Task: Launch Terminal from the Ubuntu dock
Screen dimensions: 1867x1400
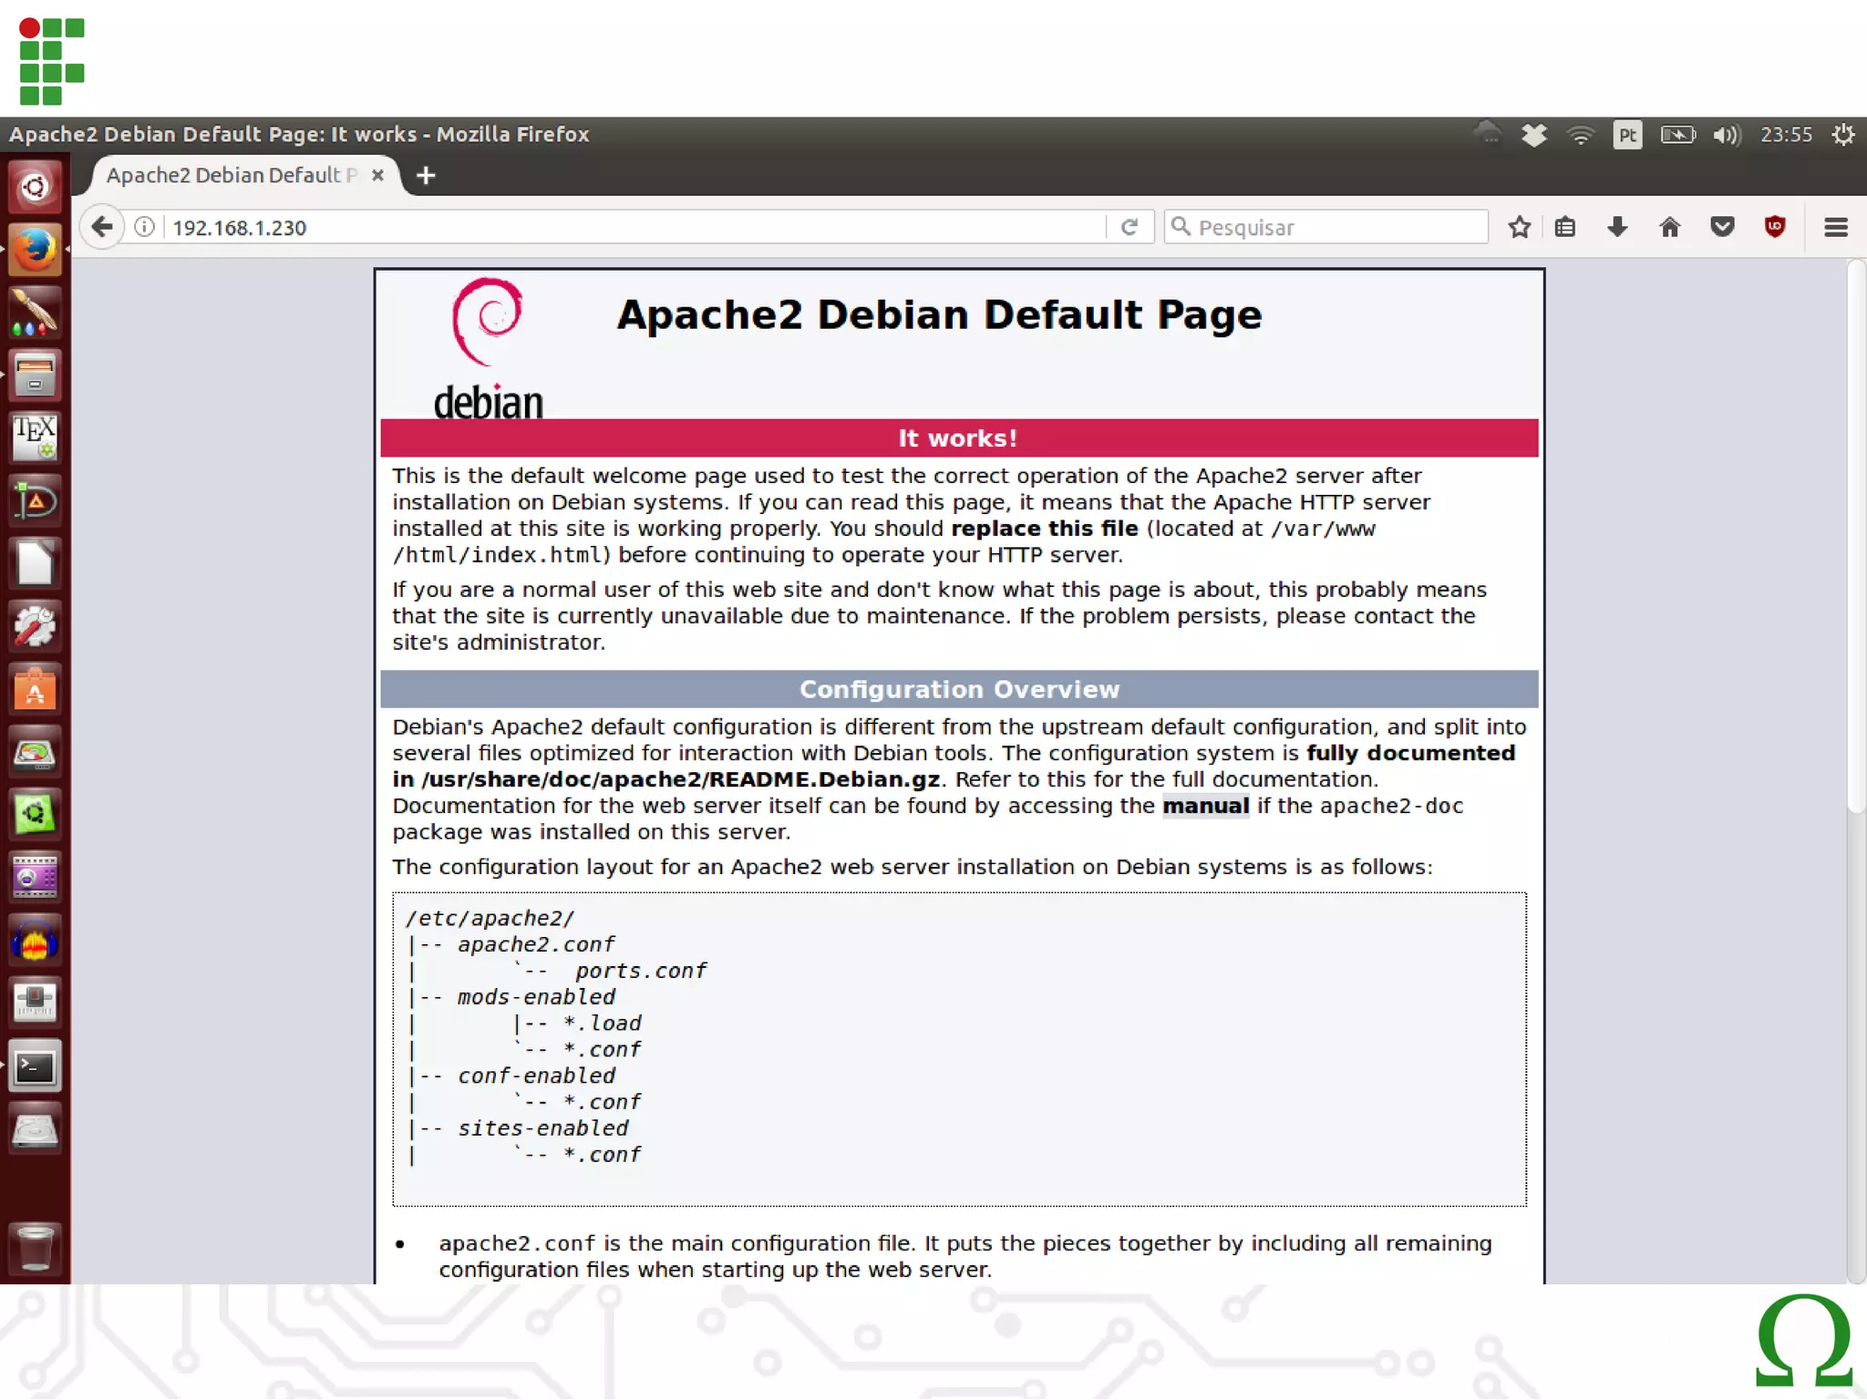Action: pos(35,1065)
